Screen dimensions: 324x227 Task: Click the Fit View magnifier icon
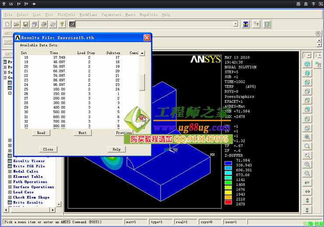(x=307, y=137)
